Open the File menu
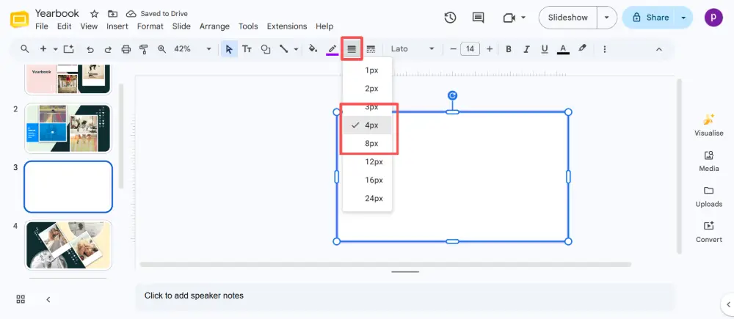734x319 pixels. (42, 26)
